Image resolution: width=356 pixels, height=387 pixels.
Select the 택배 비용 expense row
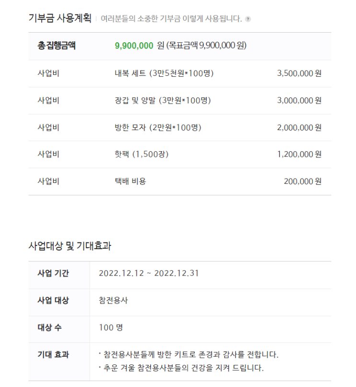click(x=180, y=181)
